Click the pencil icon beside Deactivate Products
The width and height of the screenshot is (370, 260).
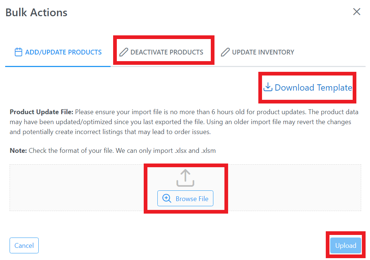[x=124, y=52]
